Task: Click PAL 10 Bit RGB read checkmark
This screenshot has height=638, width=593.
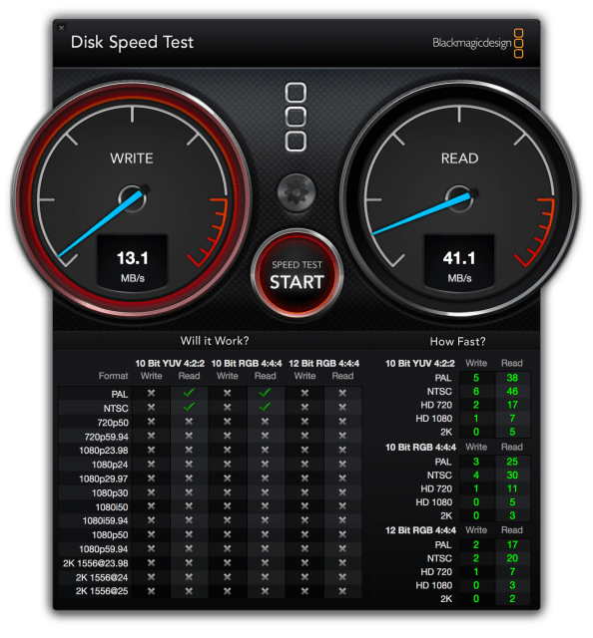Action: 265,393
